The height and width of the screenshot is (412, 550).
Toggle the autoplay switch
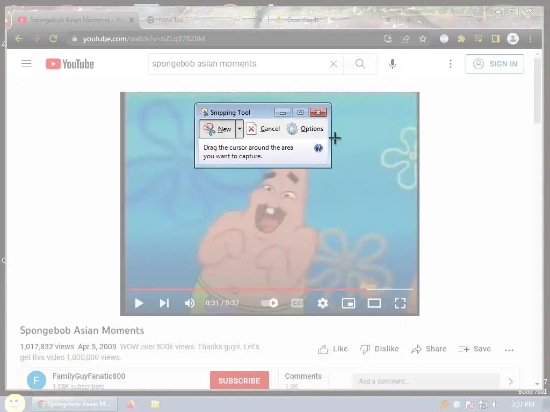(270, 303)
